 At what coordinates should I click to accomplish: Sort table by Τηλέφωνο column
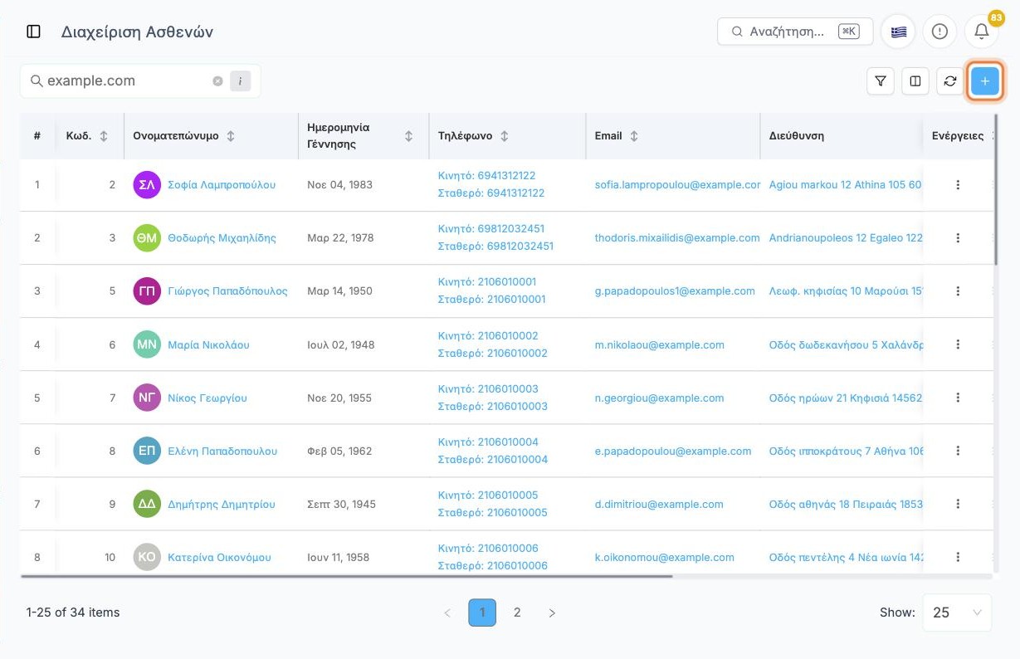[x=505, y=136]
